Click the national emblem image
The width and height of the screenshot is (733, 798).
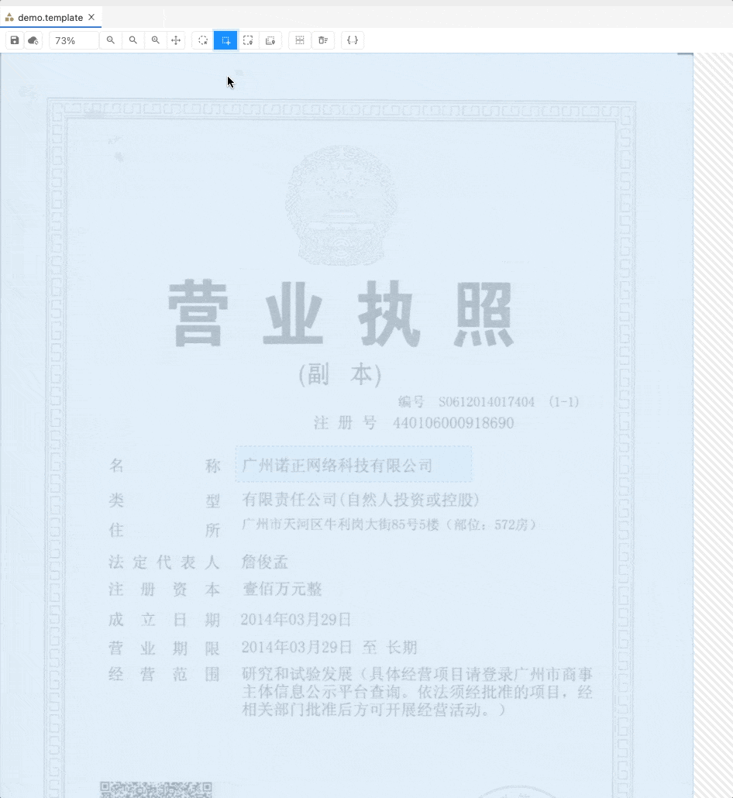pos(341,205)
